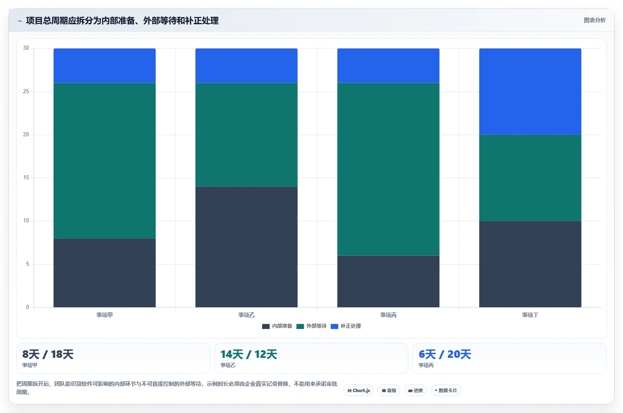Select the 6天 / 20天 card for 事项丙

(x=509, y=358)
